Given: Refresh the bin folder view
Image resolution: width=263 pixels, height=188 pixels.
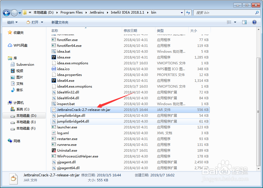Looking at the screenshot, I should 188,12.
